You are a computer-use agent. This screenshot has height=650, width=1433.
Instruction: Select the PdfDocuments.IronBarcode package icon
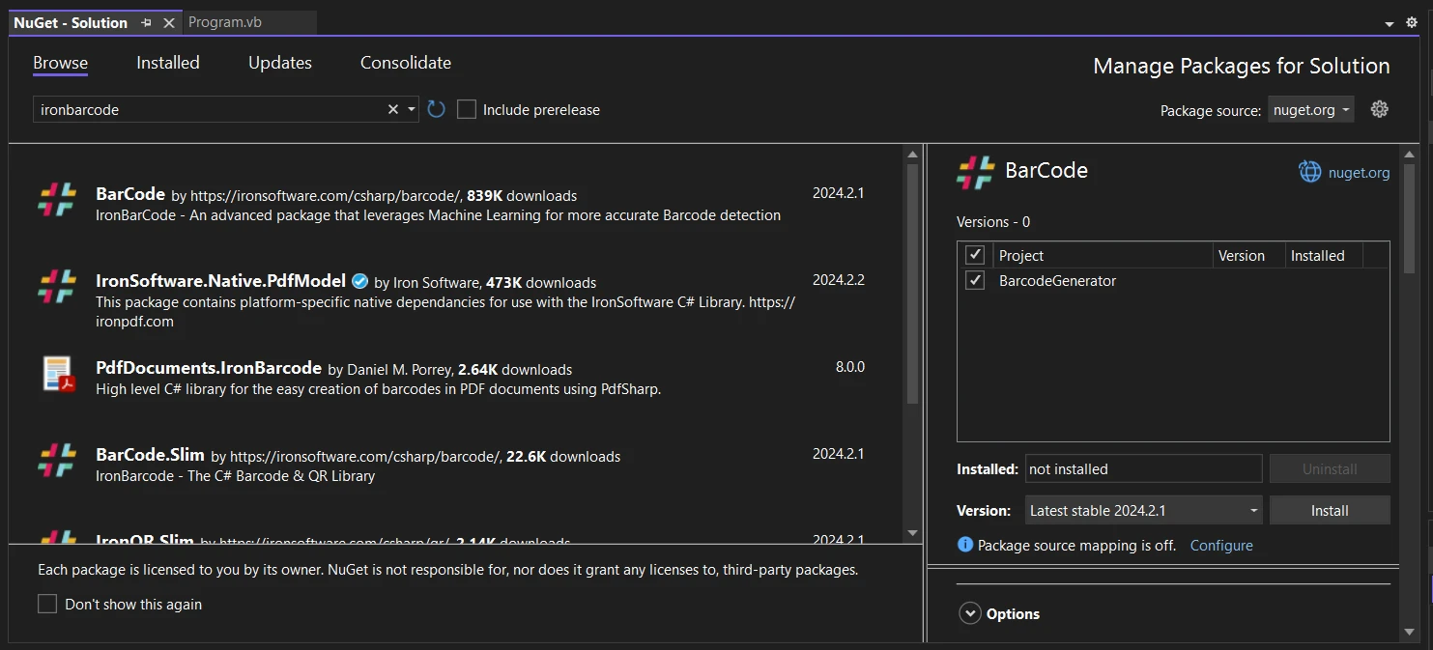[x=58, y=374]
